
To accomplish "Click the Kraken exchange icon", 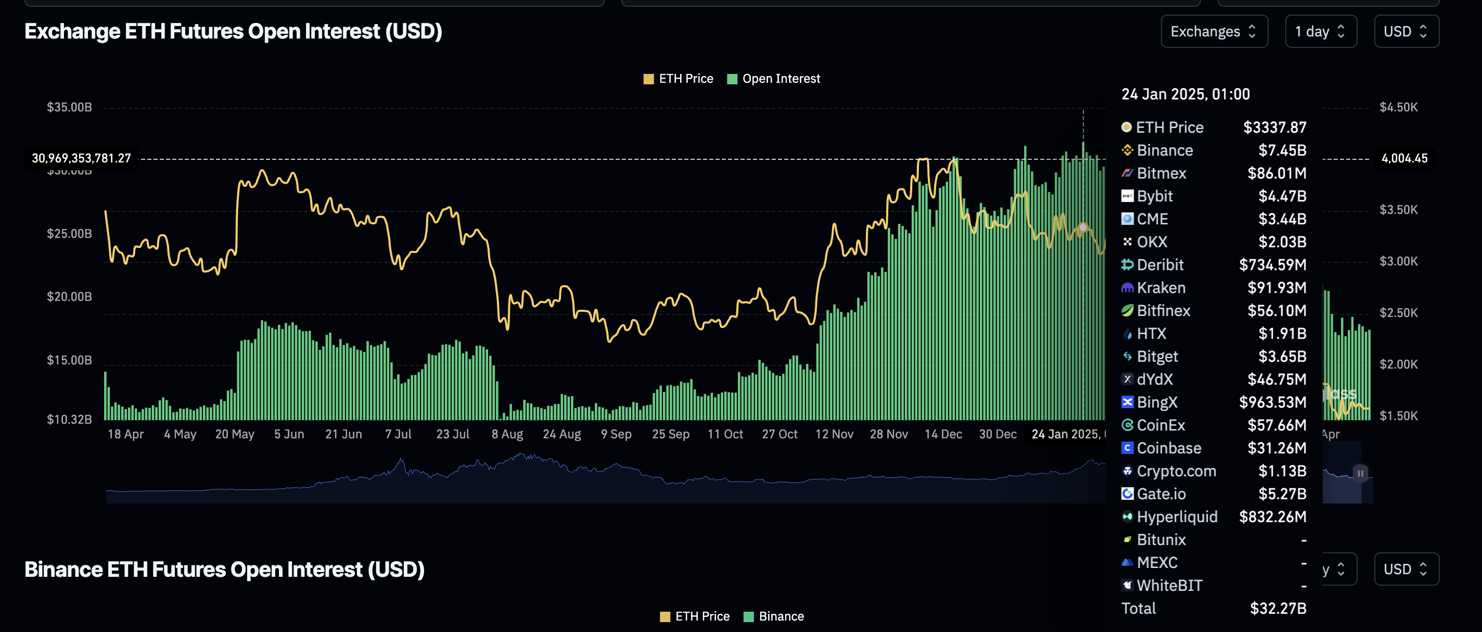I will [x=1127, y=287].
